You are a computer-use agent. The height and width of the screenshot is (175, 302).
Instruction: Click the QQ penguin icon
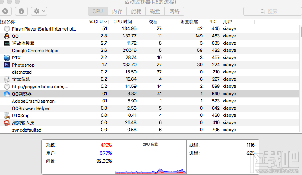point(7,36)
